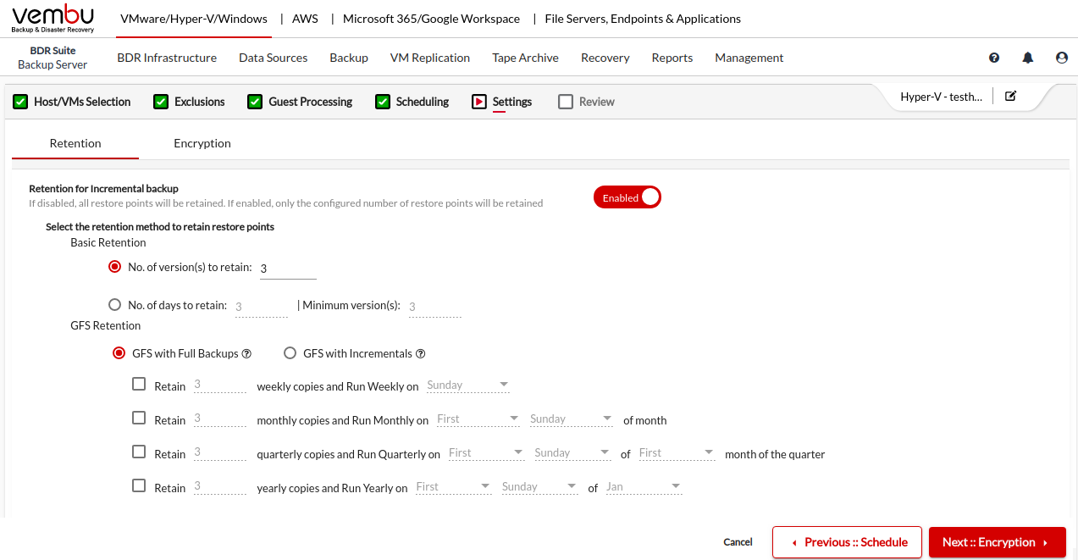Image resolution: width=1078 pixels, height=560 pixels.
Task: Open the help question mark icon
Action: pos(994,58)
